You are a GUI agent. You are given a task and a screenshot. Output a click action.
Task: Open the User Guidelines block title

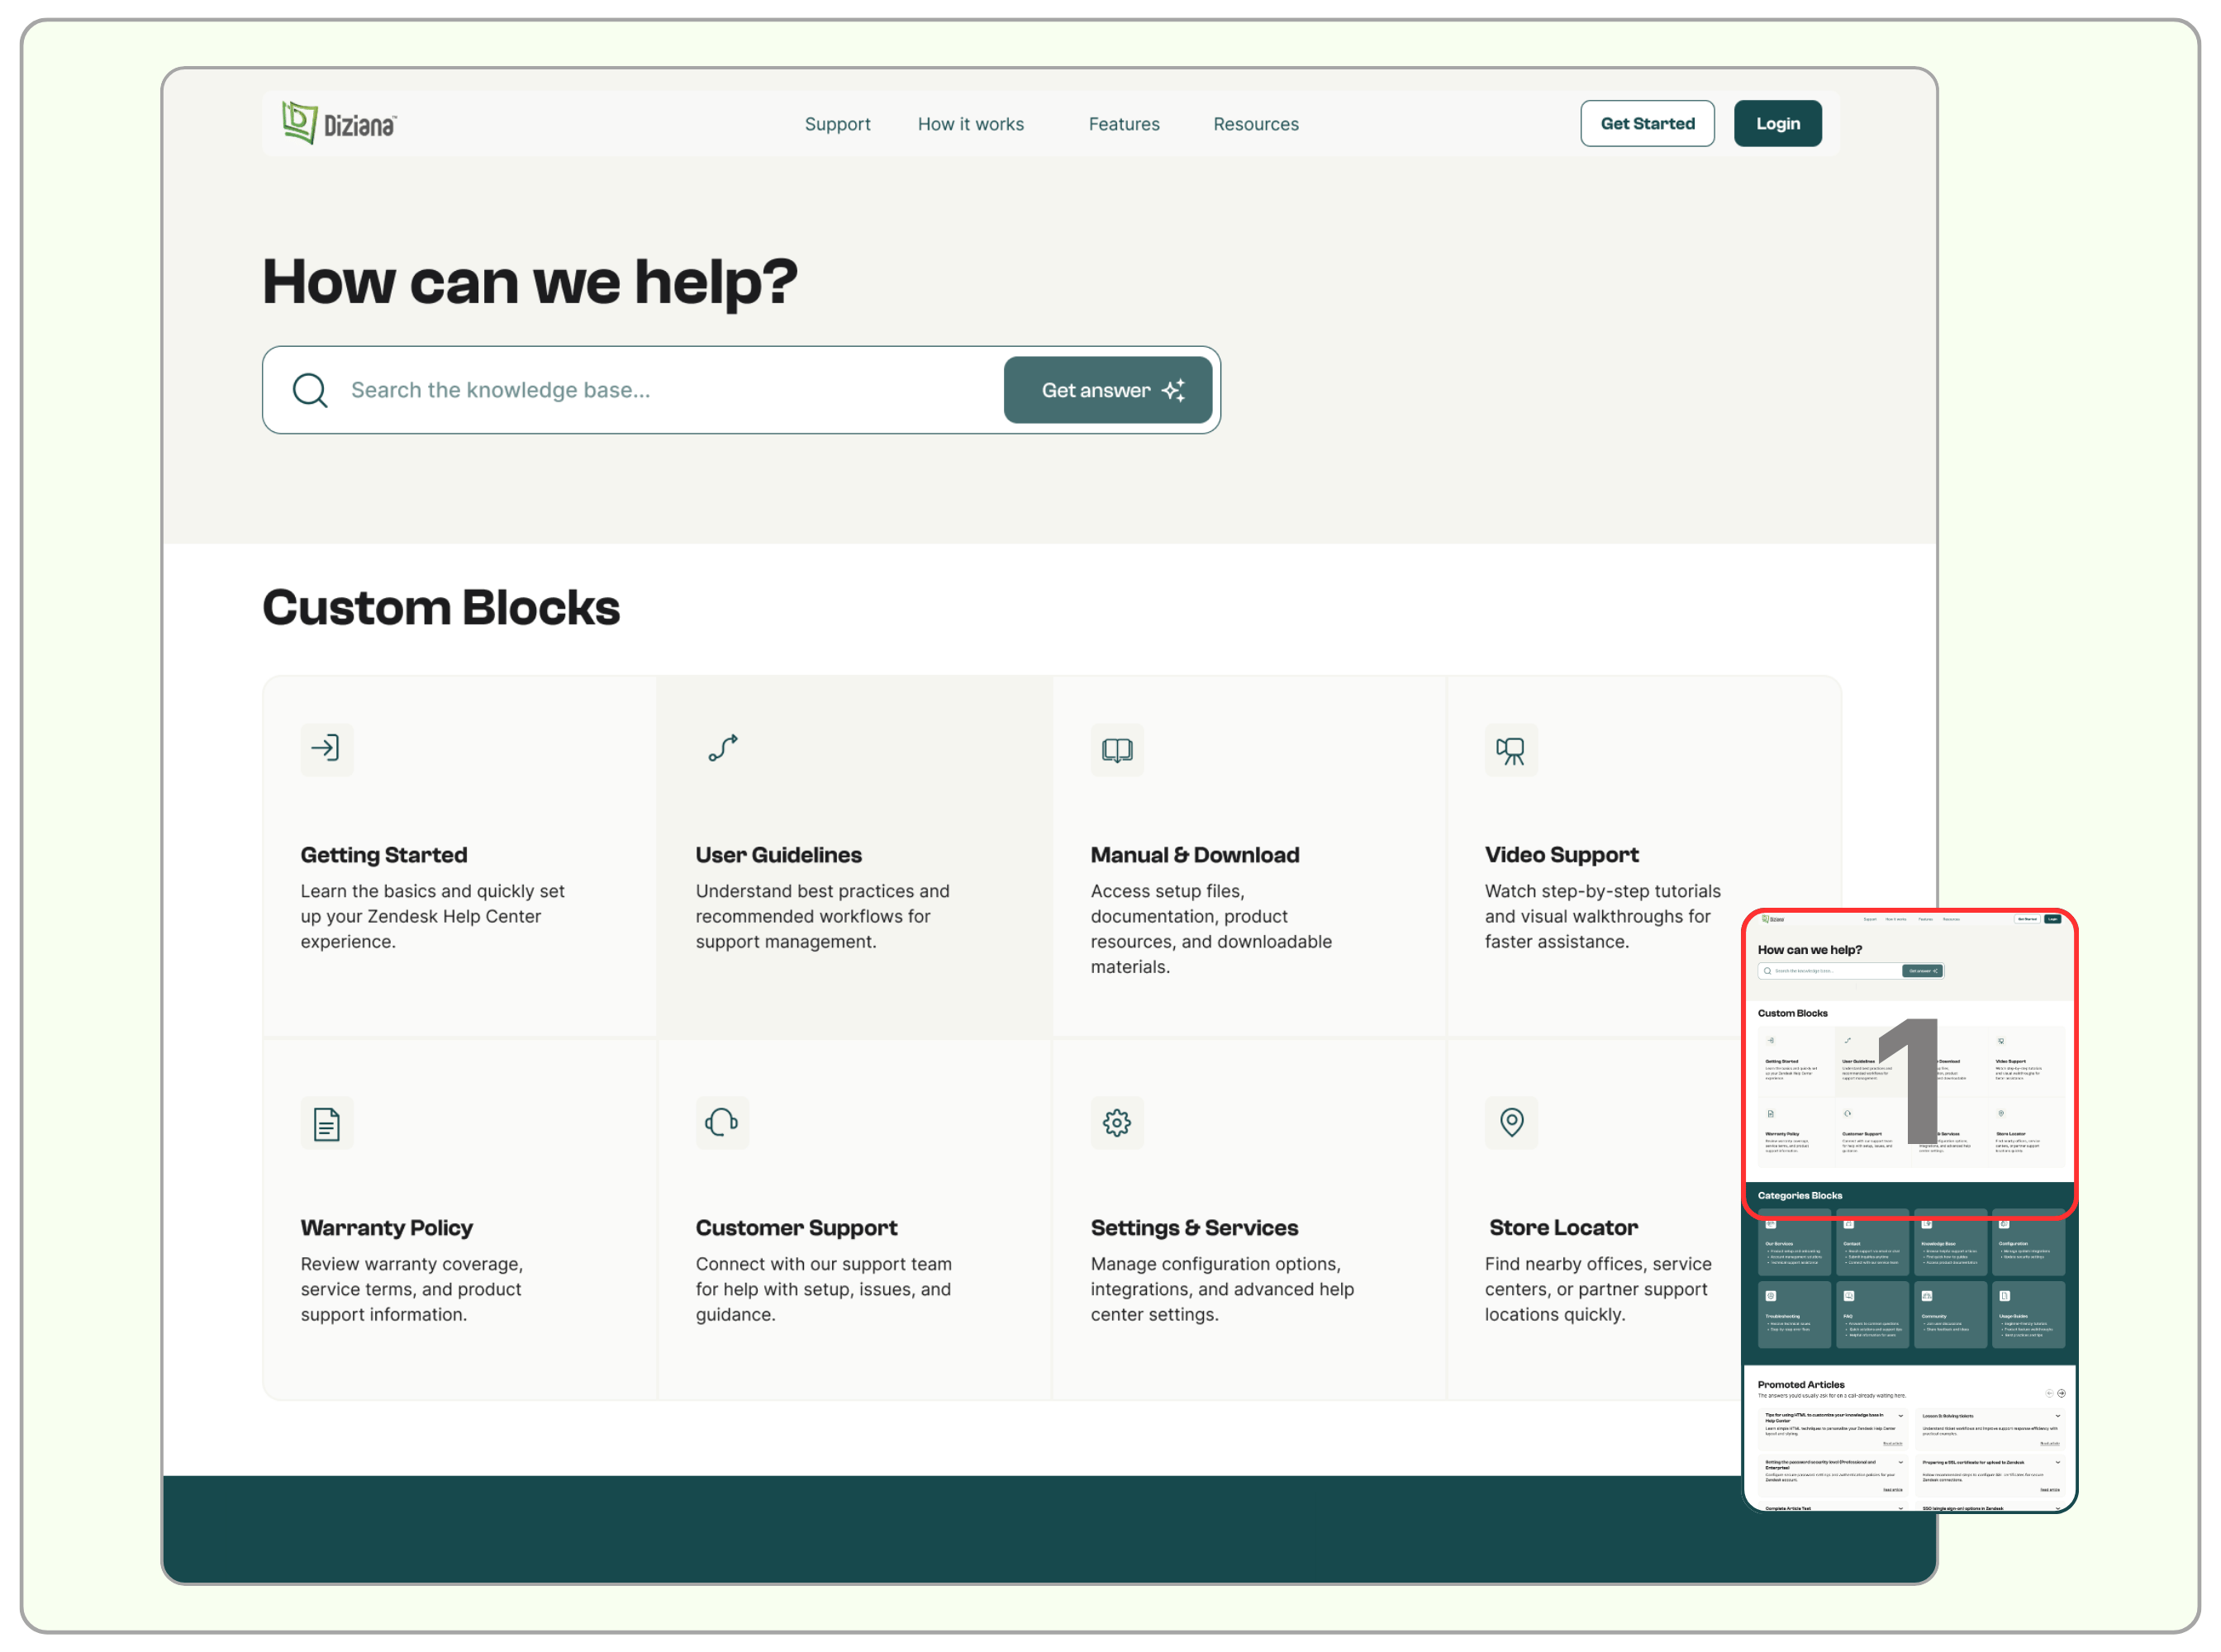tap(778, 855)
